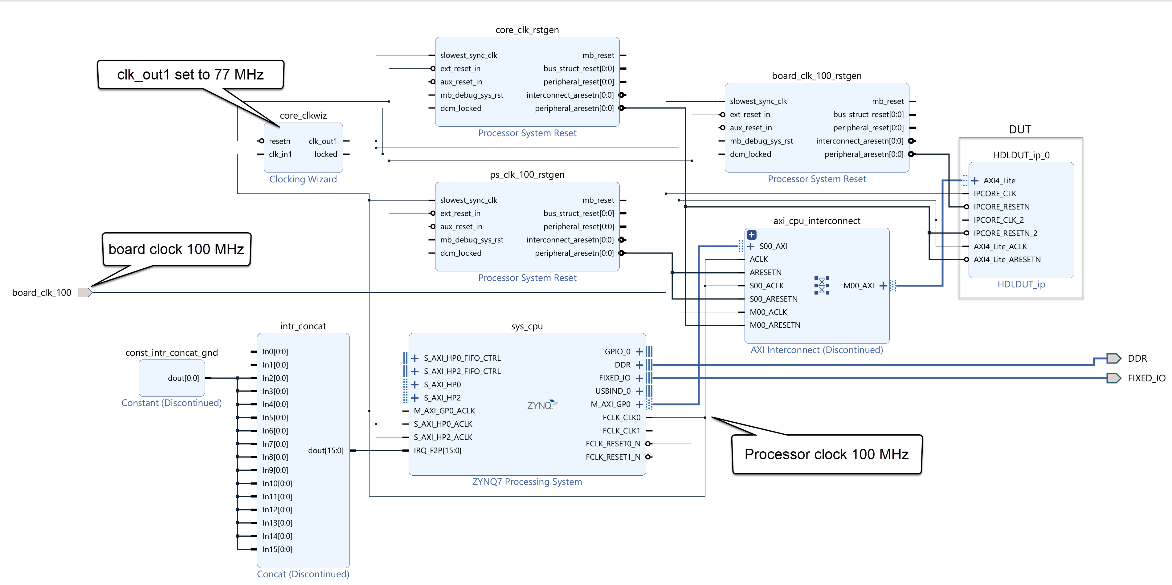The height and width of the screenshot is (585, 1172).
Task: Select the FIXED_IO external port symbol
Action: point(1114,378)
